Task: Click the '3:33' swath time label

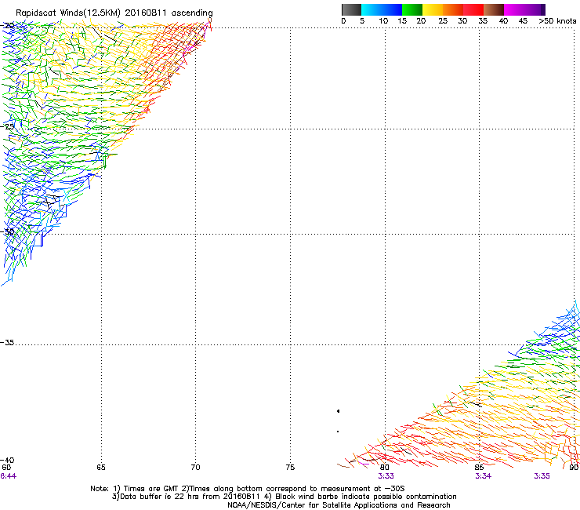Action: pos(386,476)
